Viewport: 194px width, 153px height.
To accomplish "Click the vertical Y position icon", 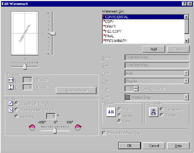I will (11, 87).
